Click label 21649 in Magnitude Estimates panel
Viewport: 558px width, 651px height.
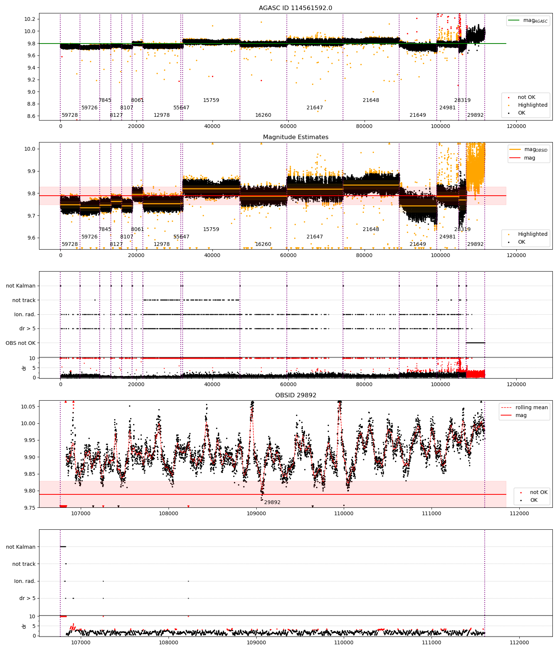coord(418,244)
